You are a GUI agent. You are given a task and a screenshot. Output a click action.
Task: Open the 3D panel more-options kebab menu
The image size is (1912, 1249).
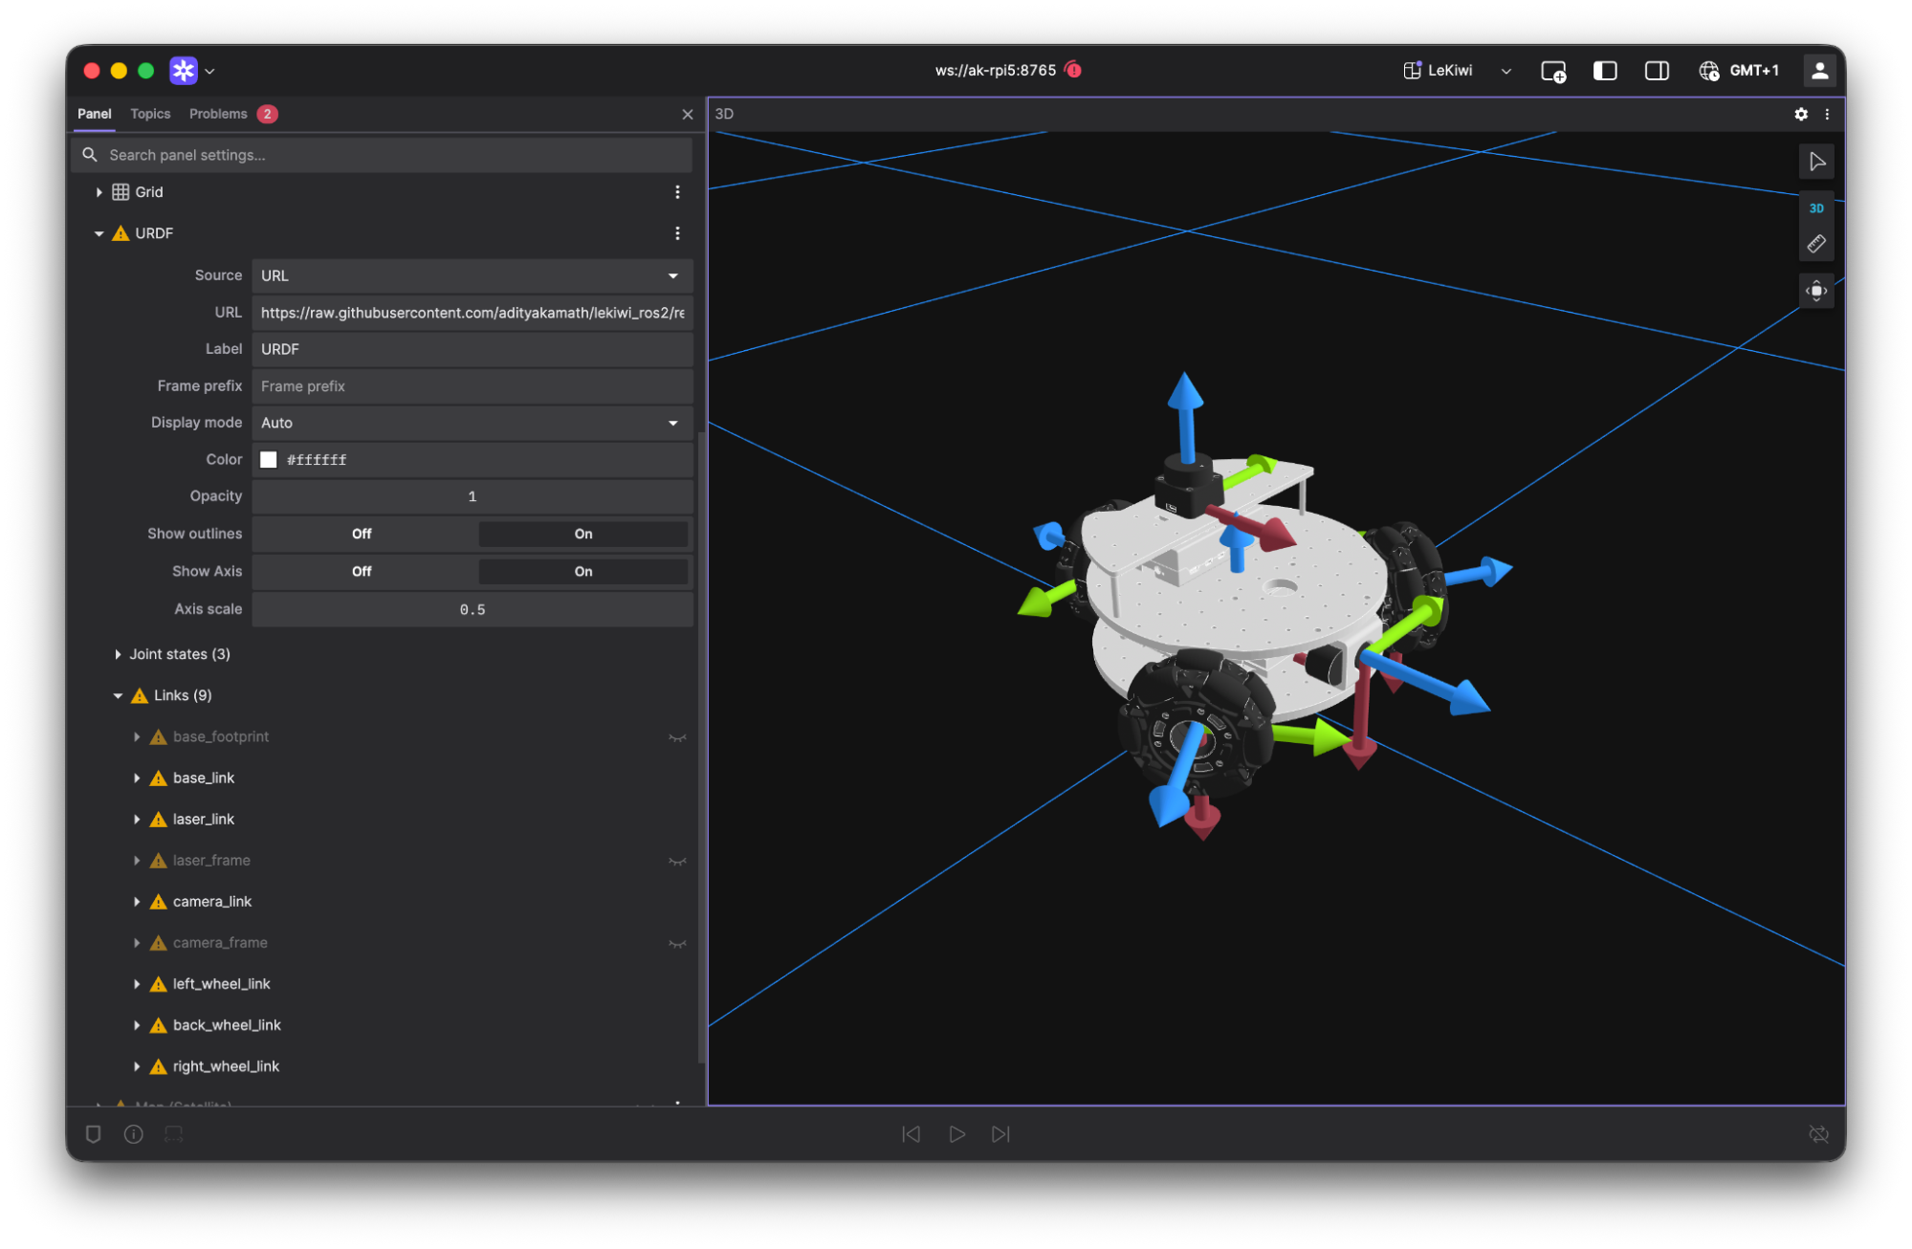pos(1828,114)
